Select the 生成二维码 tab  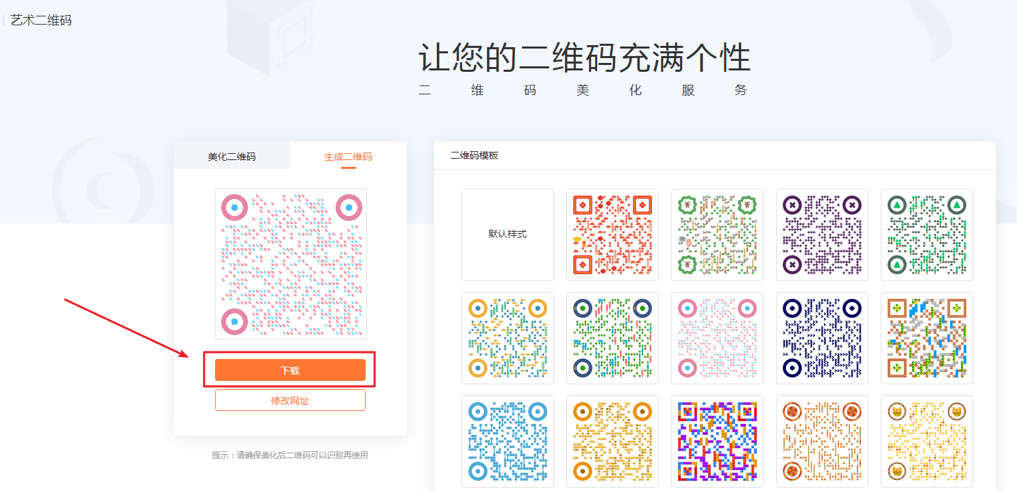coord(348,156)
